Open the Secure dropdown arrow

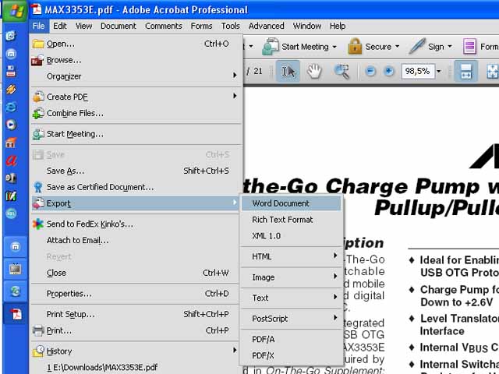point(397,47)
